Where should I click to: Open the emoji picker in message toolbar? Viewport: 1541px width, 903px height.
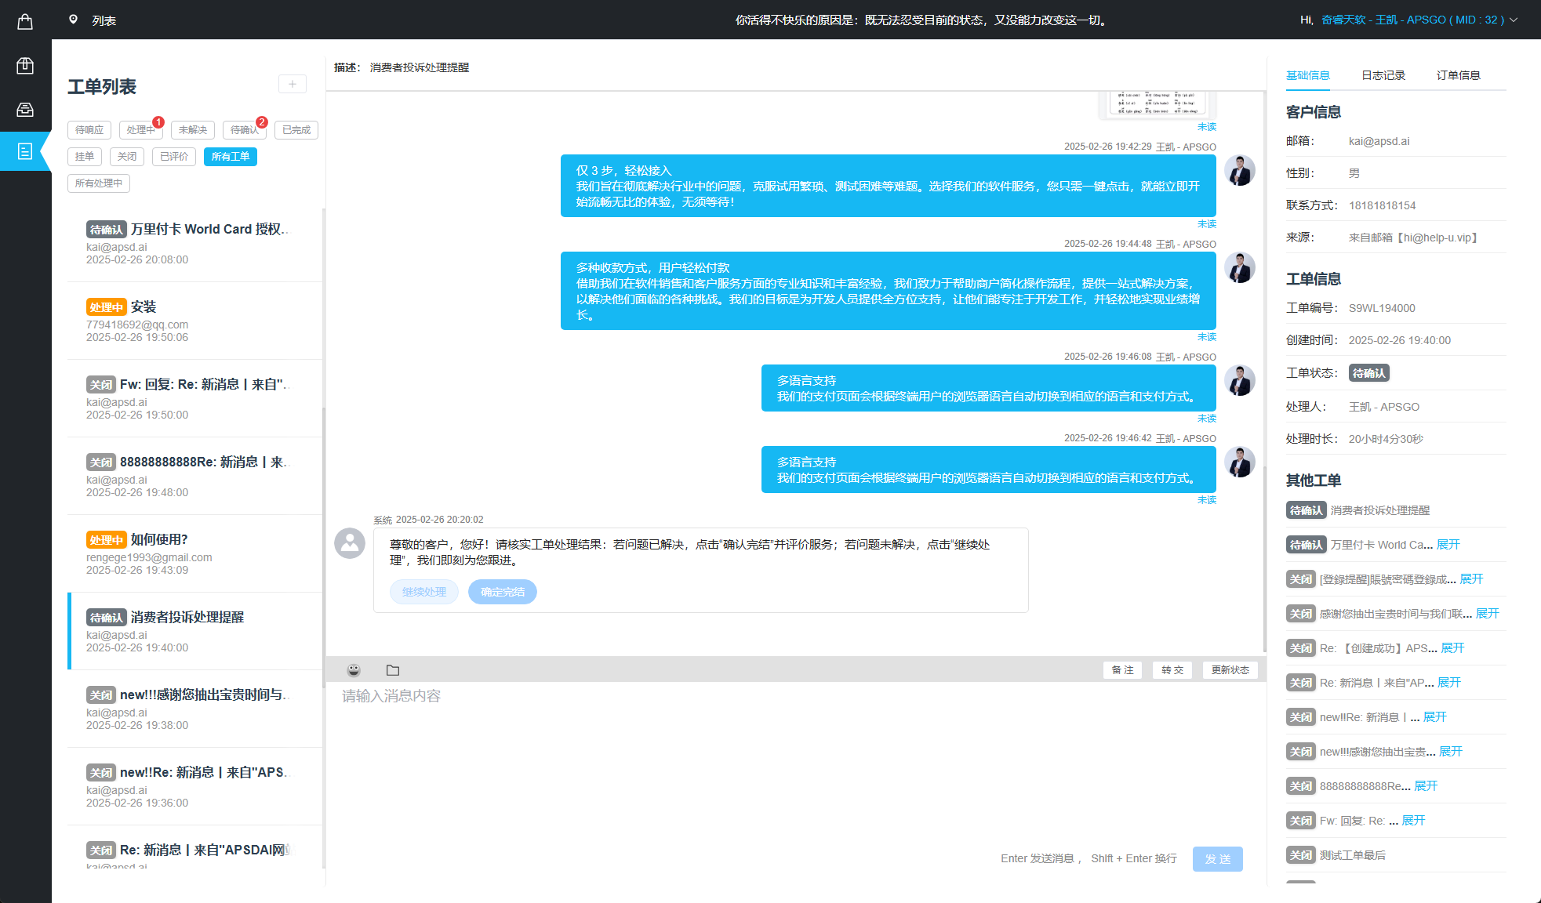(x=354, y=670)
